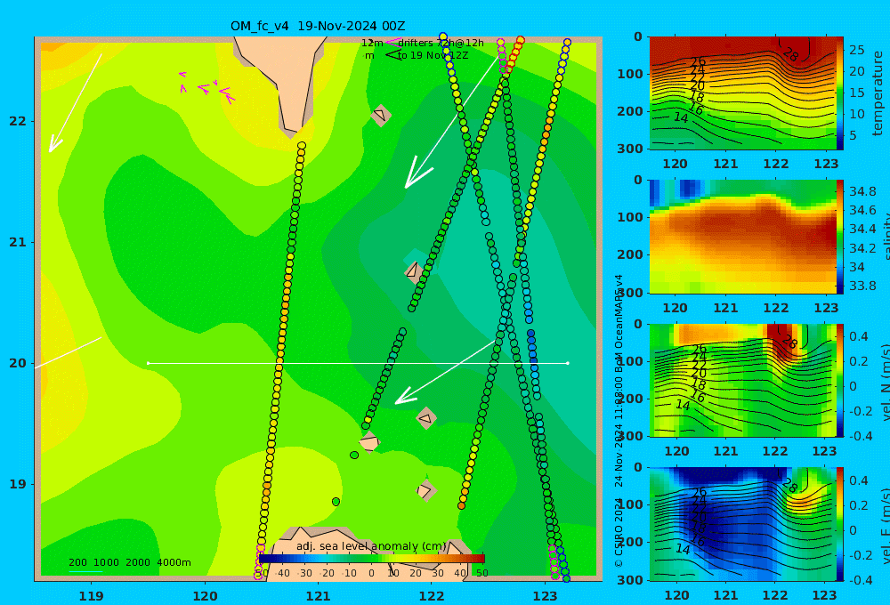This screenshot has width=890, height=605.
Task: Click the '14' contour label in temperature panel
Action: pos(681,117)
